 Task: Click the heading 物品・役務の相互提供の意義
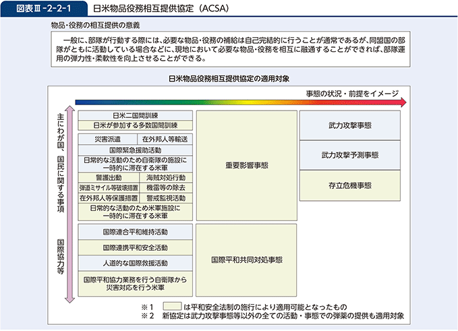[x=96, y=26]
